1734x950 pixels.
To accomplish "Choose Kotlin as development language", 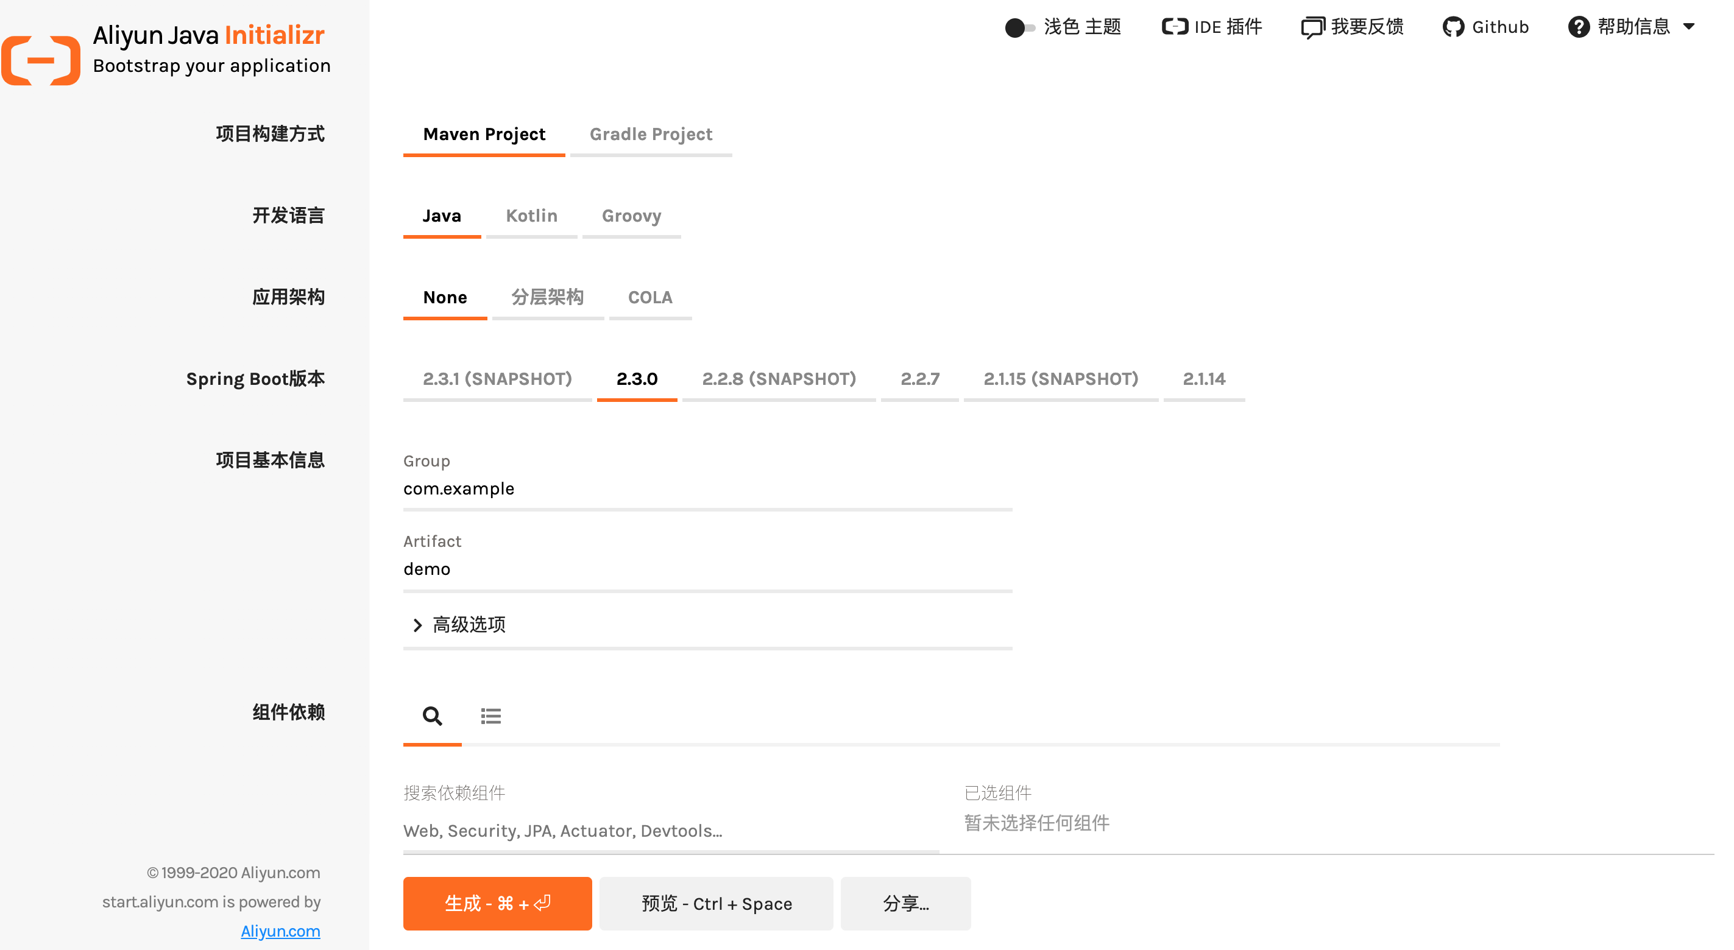I will tap(531, 216).
